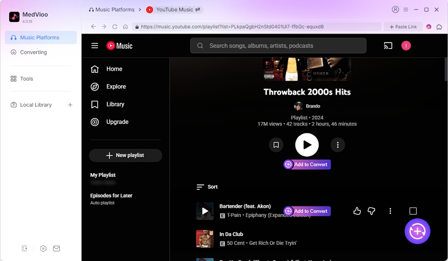Screen dimensions: 448x261
Task: Click the floating add to convert button
Action: tap(417, 231)
